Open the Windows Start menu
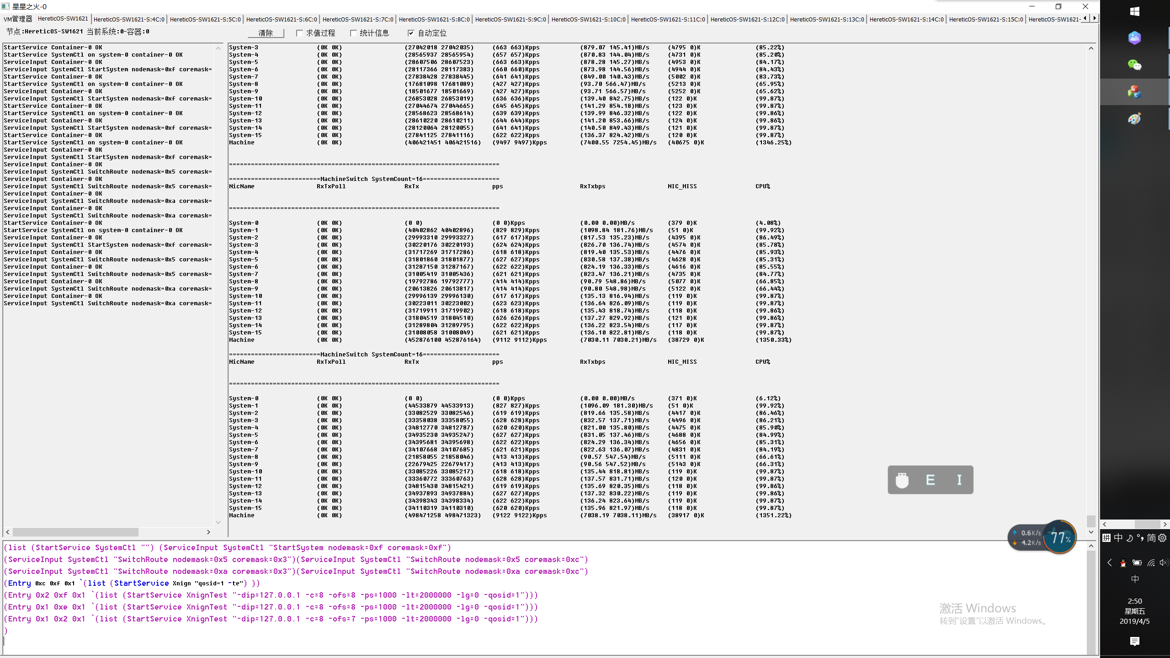The height and width of the screenshot is (658, 1170). (1134, 11)
